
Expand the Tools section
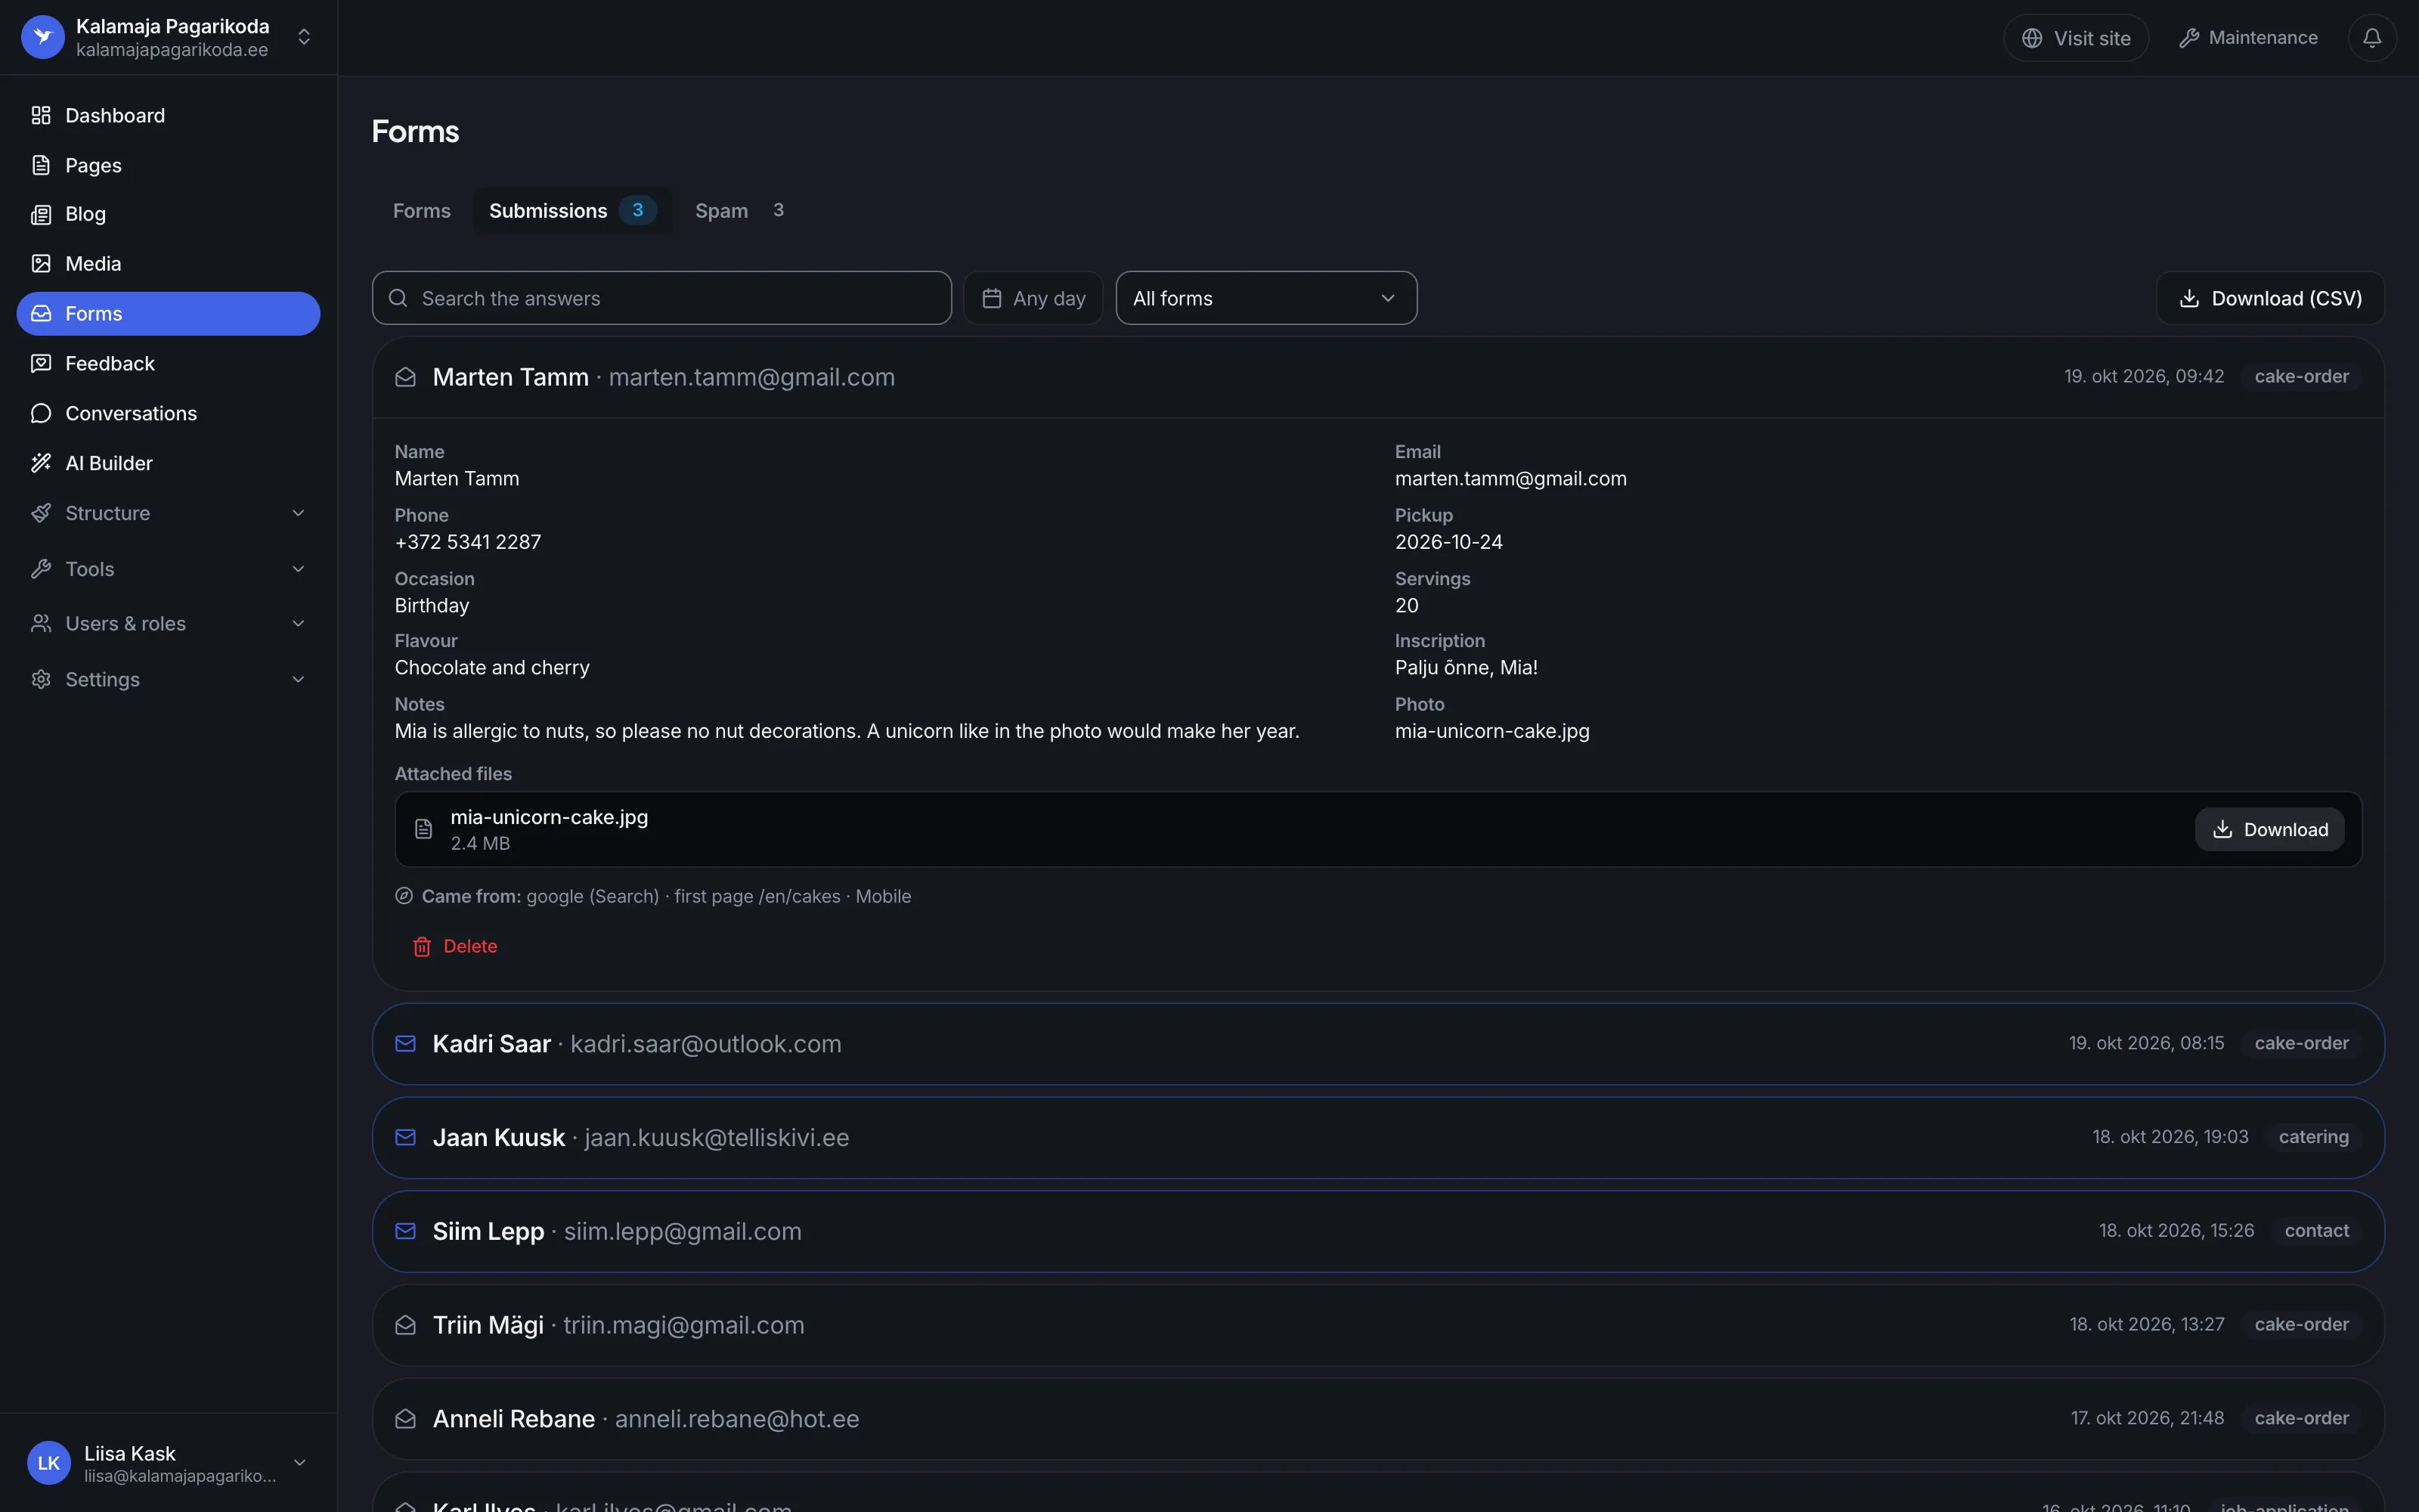pyautogui.click(x=168, y=569)
